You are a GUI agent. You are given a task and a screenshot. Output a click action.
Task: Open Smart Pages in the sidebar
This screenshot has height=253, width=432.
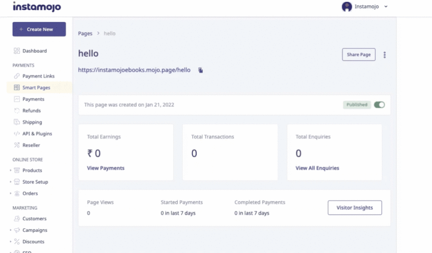36,88
